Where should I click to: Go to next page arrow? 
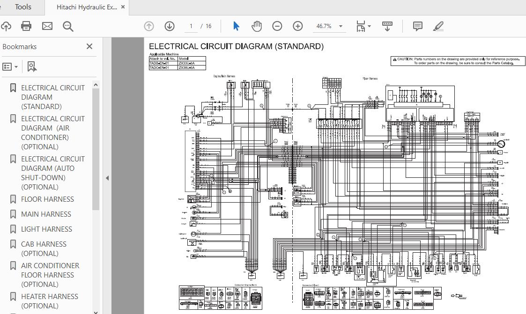tap(170, 26)
